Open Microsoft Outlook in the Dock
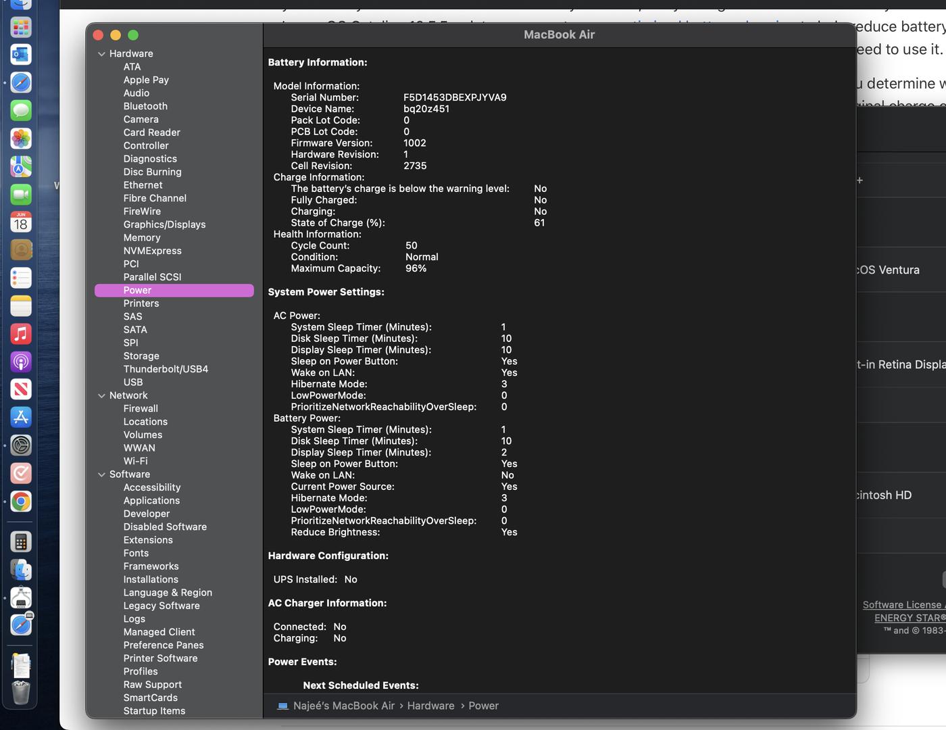946x730 pixels. (x=21, y=55)
